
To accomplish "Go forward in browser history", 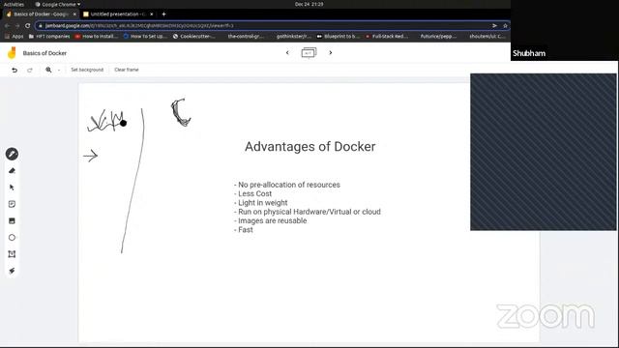I will pos(17,26).
